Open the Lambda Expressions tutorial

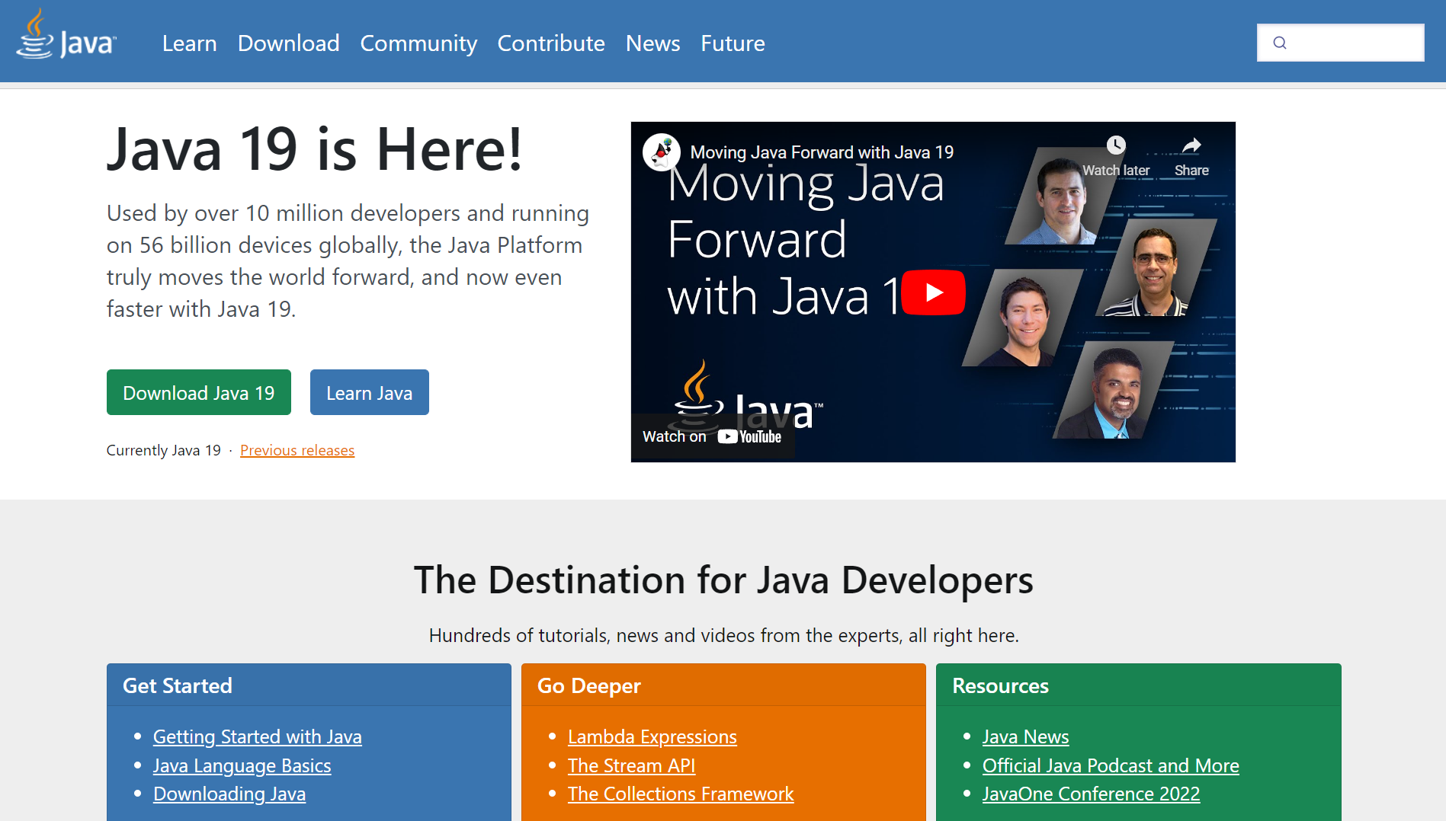click(x=652, y=736)
